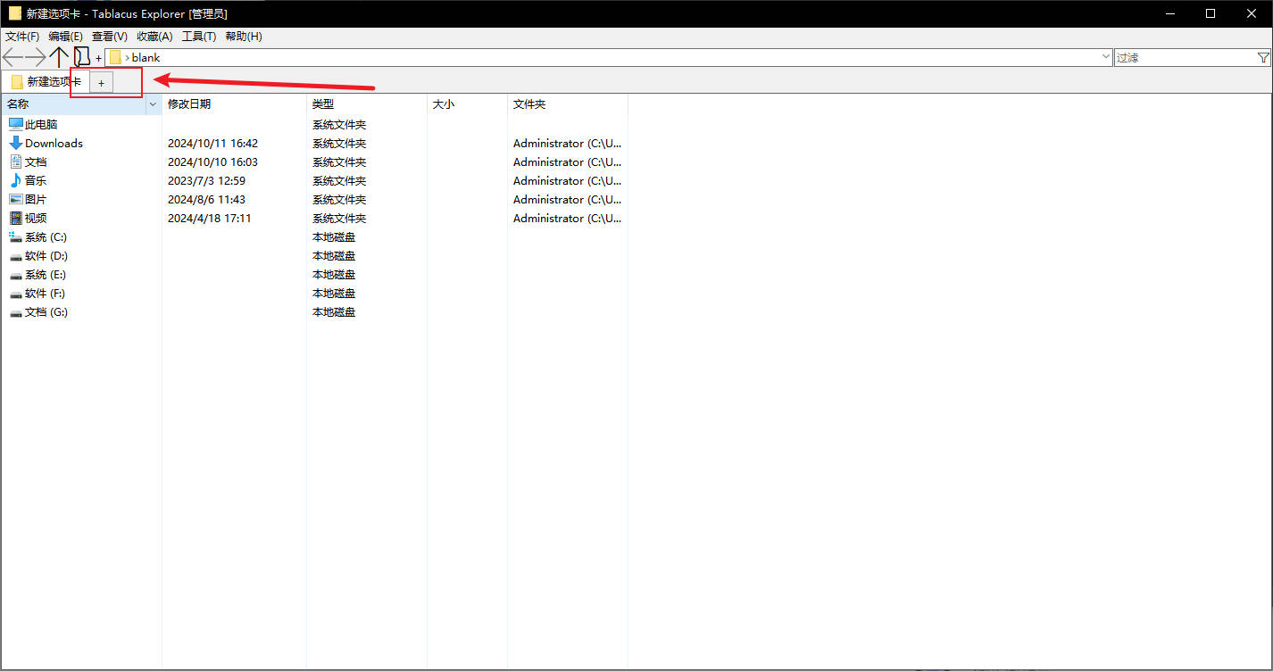Open the 工具 menu
1273x671 pixels.
(198, 37)
